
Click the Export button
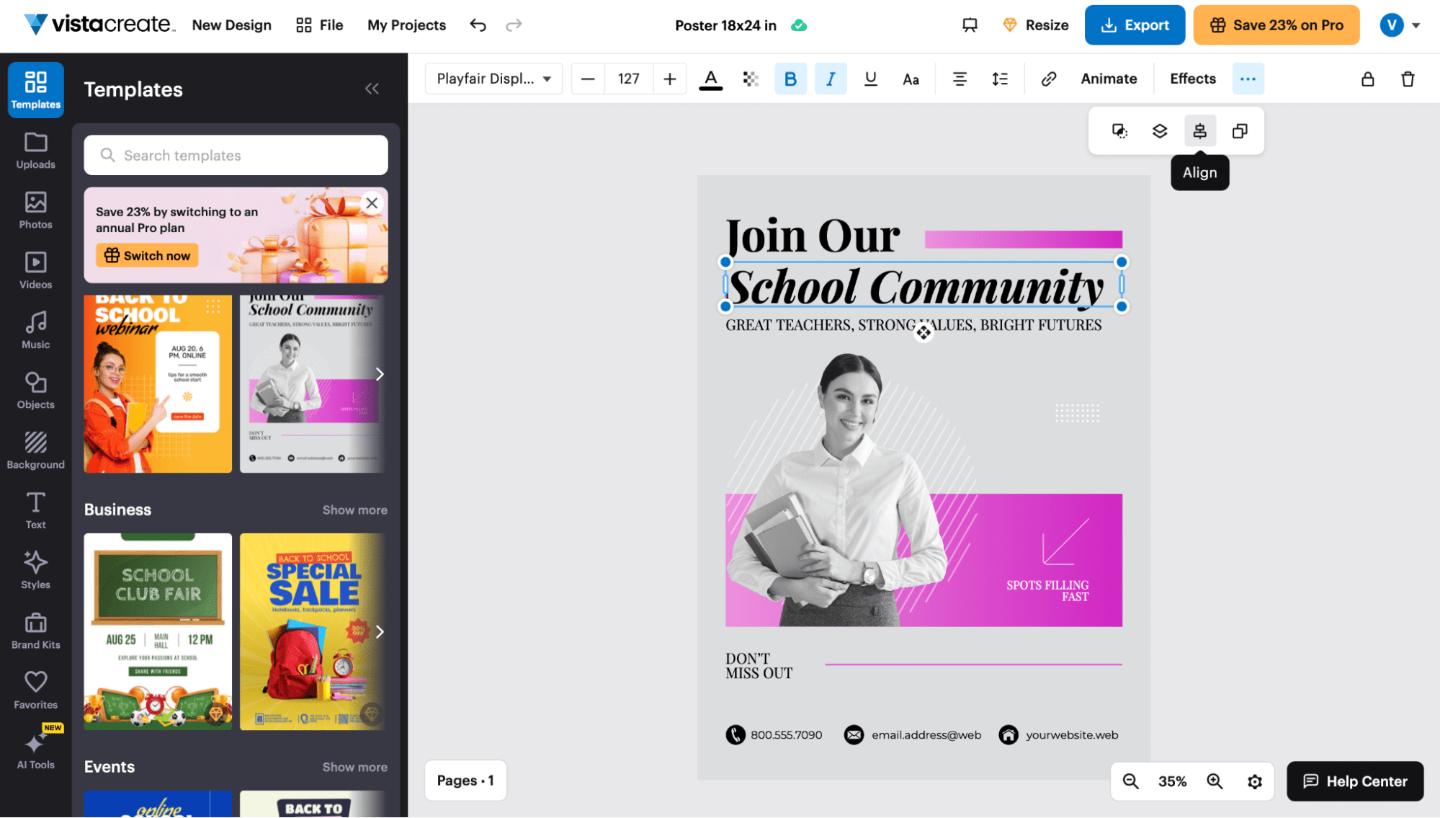coord(1135,25)
